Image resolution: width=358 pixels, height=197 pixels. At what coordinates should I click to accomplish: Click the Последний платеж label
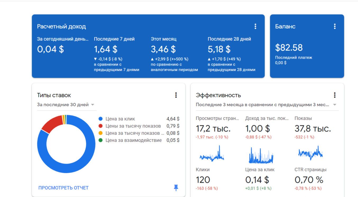[294, 58]
